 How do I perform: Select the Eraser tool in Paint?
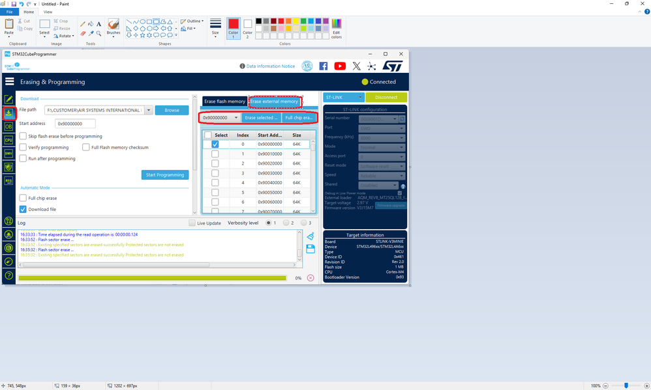point(83,33)
